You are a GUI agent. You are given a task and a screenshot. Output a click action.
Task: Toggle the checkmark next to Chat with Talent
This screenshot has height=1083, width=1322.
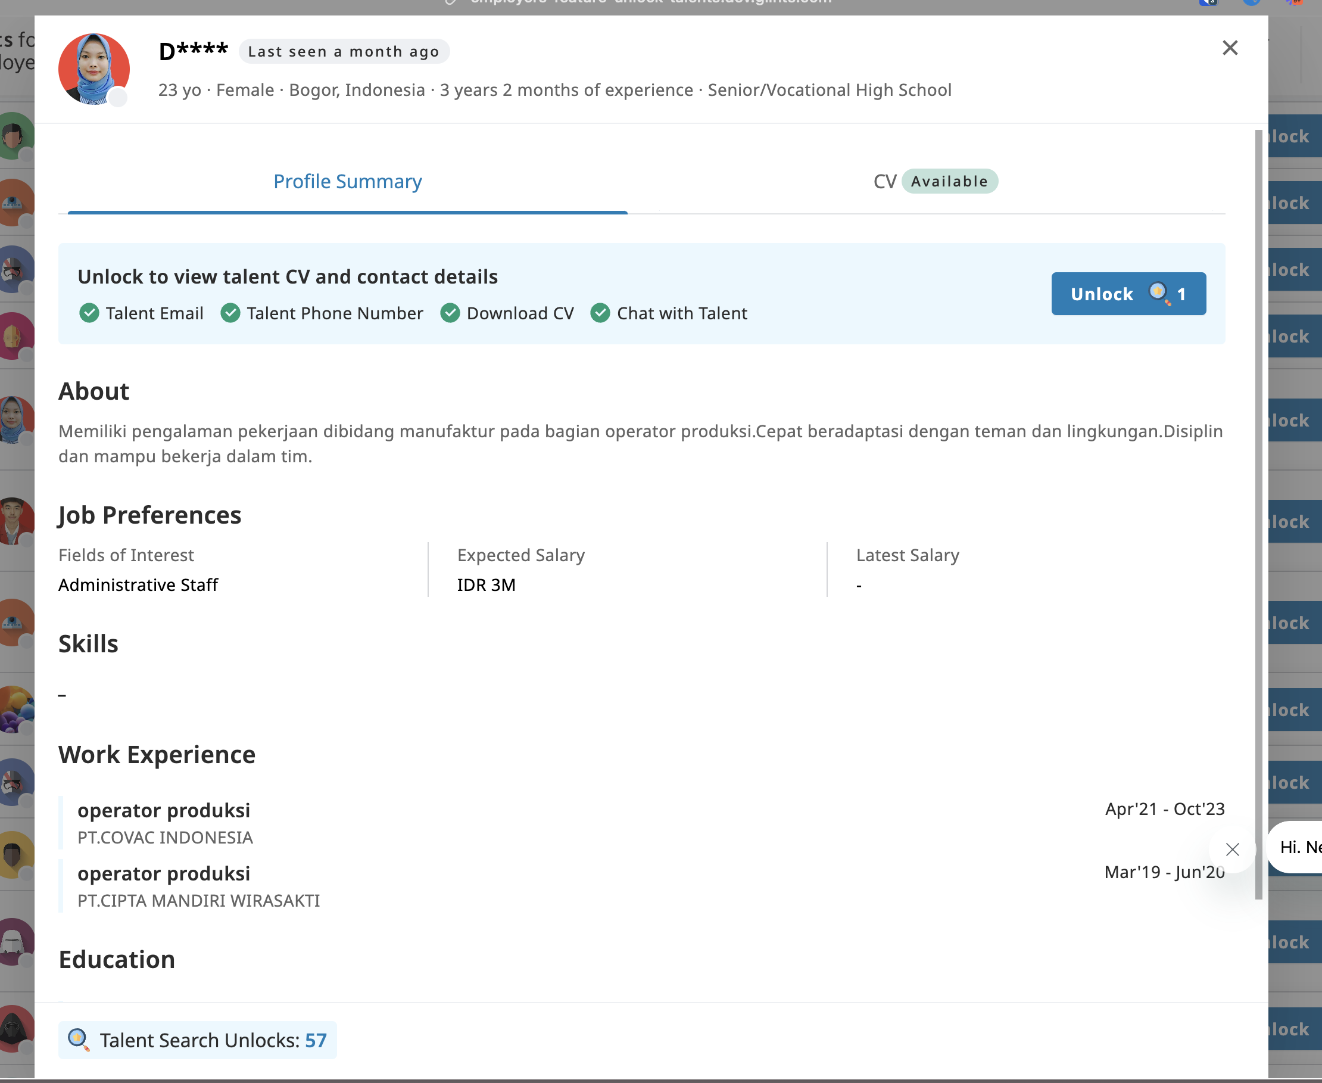coord(600,313)
